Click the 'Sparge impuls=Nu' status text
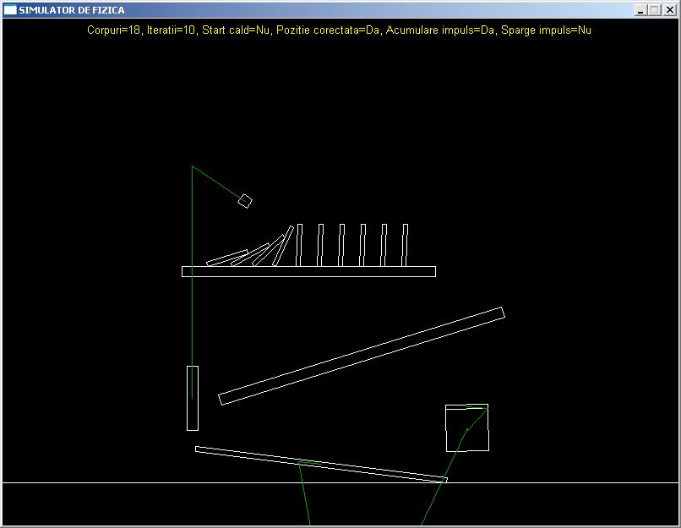681x528 pixels. coord(546,30)
